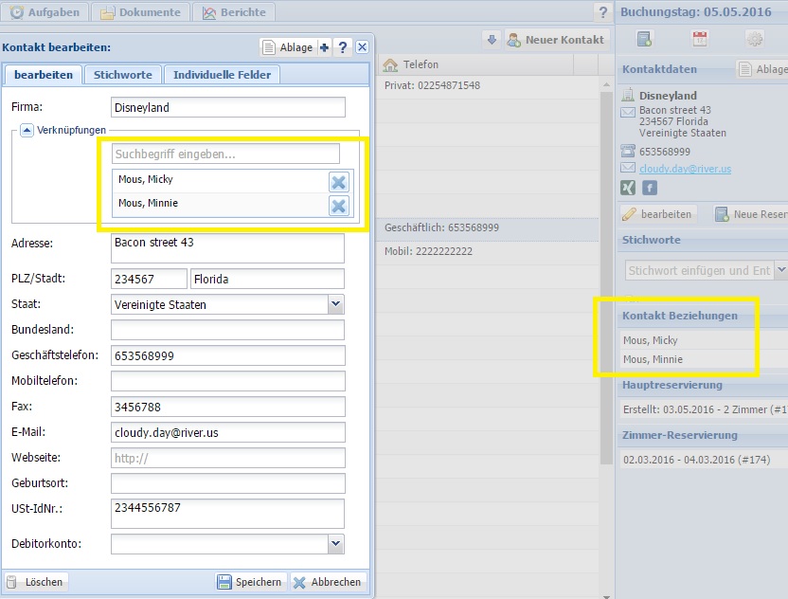Click the plus icon beside Ablage
The image size is (788, 599).
click(x=324, y=47)
